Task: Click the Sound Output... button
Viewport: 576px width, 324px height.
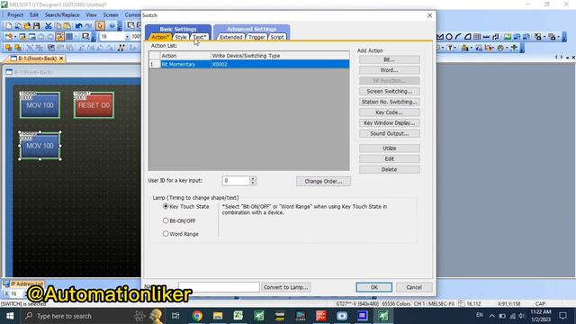Action: click(x=390, y=134)
